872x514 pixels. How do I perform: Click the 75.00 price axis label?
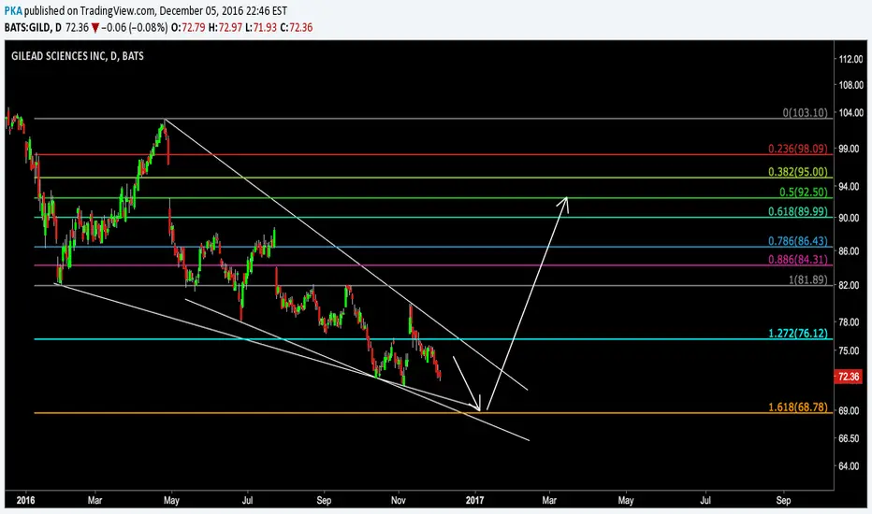[850, 350]
